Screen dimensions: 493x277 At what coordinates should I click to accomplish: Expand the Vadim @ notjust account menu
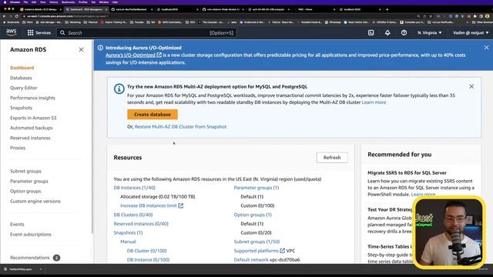click(471, 32)
